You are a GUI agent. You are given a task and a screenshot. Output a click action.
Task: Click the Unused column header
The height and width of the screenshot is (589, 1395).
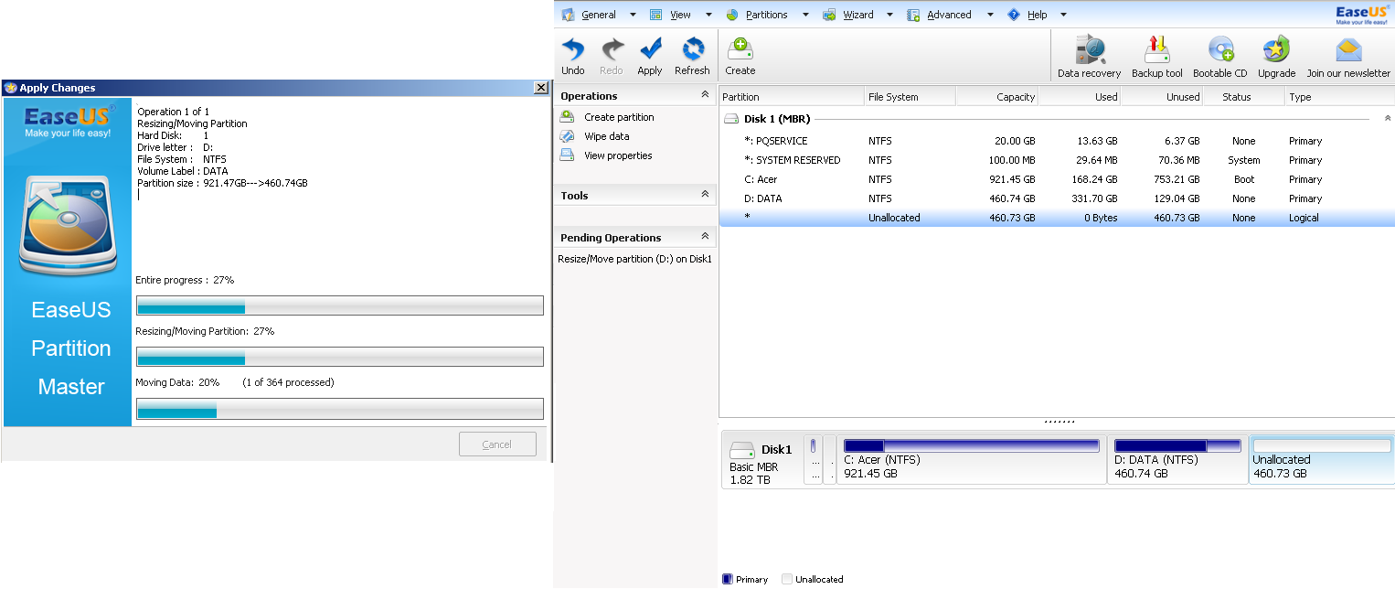1162,96
